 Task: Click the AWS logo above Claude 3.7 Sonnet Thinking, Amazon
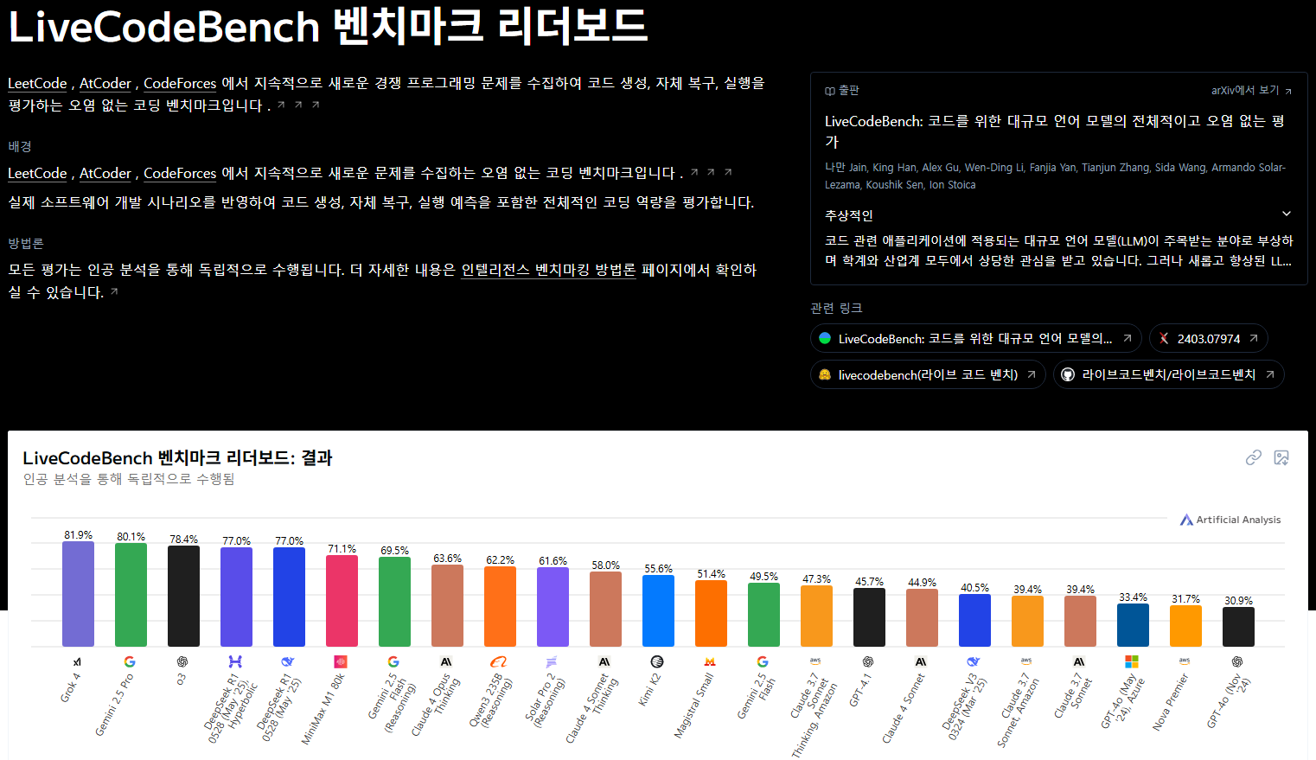click(x=815, y=661)
